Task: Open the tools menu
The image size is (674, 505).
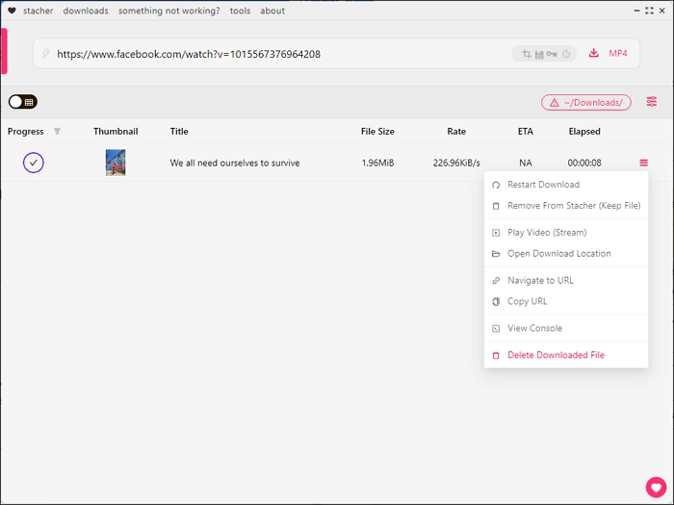Action: (240, 11)
